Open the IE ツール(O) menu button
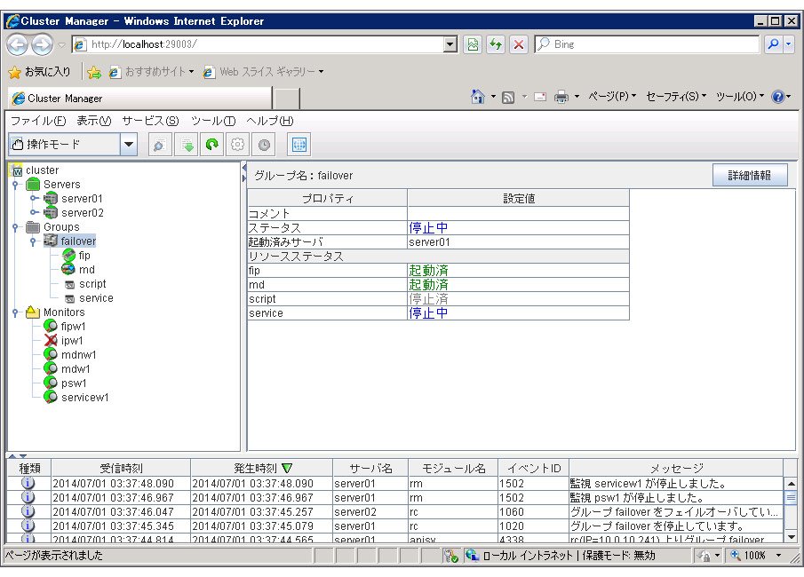This screenshot has height=577, width=804. click(739, 97)
